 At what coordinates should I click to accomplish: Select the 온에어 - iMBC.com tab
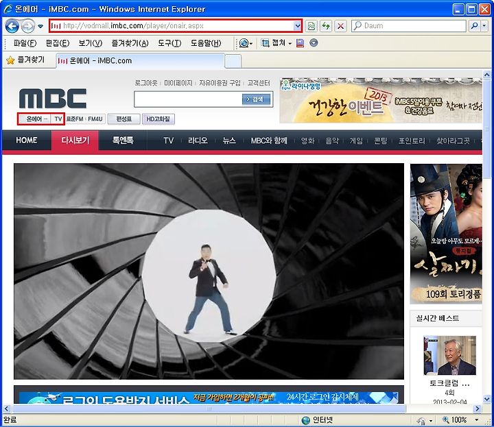coord(140,61)
